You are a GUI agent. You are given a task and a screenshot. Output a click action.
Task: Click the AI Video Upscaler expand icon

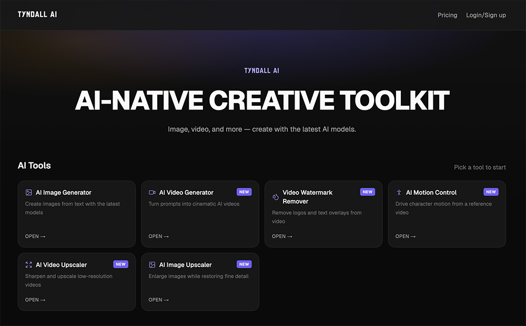(29, 265)
